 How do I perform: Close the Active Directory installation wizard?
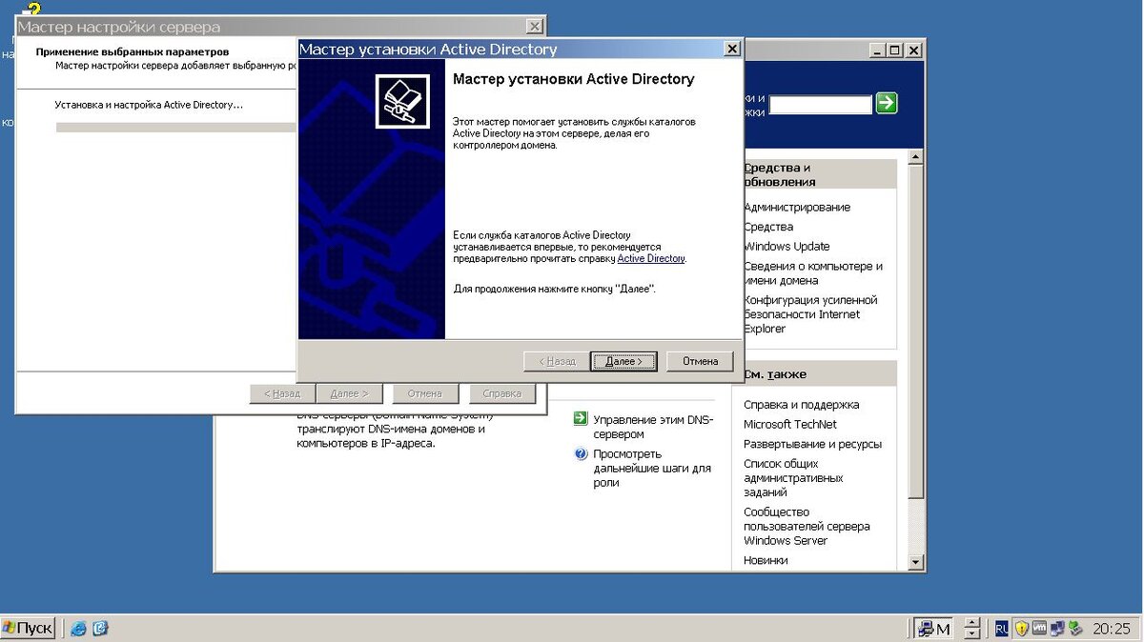click(x=731, y=50)
